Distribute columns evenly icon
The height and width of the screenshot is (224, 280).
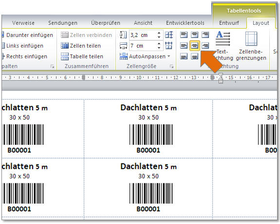(169, 46)
